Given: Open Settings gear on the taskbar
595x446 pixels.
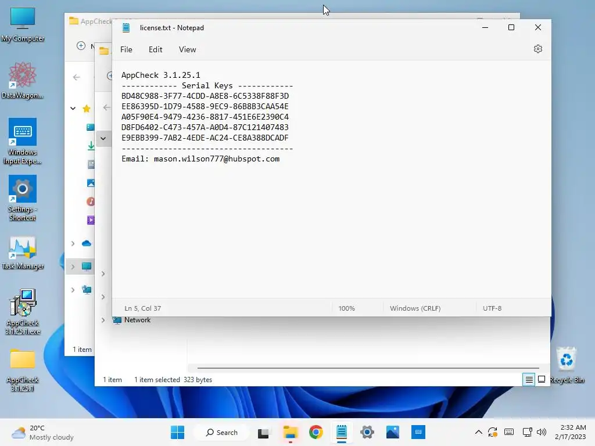Looking at the screenshot, I should pyautogui.click(x=367, y=432).
